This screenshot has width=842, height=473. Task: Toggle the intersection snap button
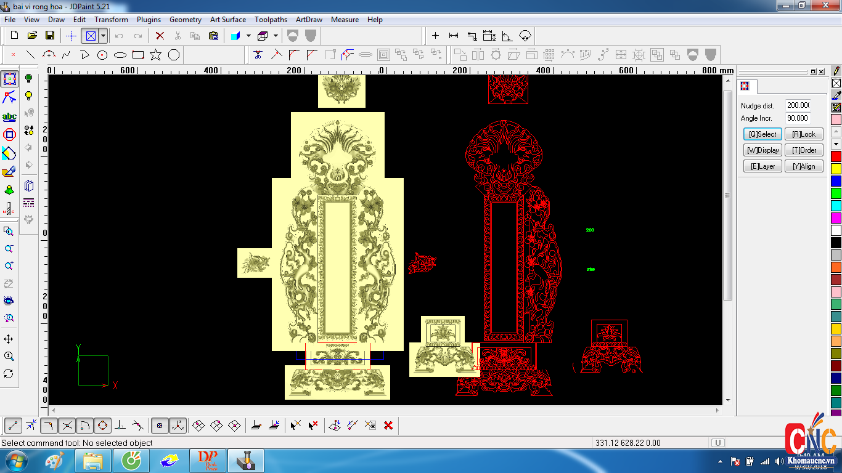click(67, 425)
